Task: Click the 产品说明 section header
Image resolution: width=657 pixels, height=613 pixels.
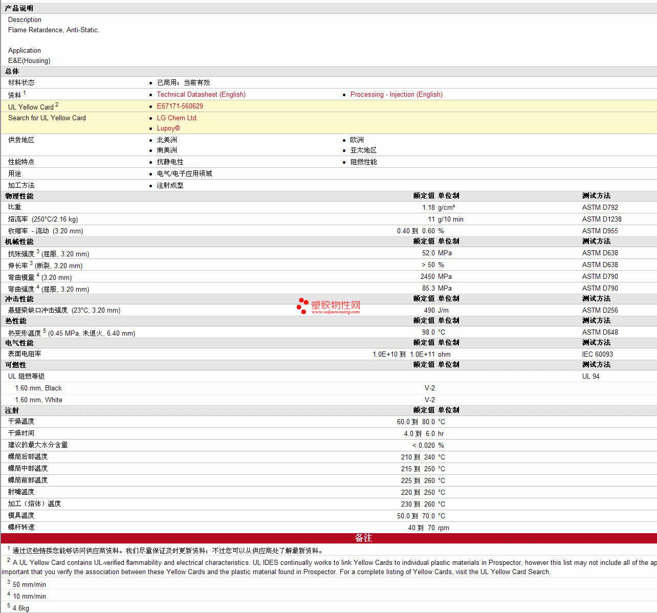Action: pyautogui.click(x=19, y=9)
